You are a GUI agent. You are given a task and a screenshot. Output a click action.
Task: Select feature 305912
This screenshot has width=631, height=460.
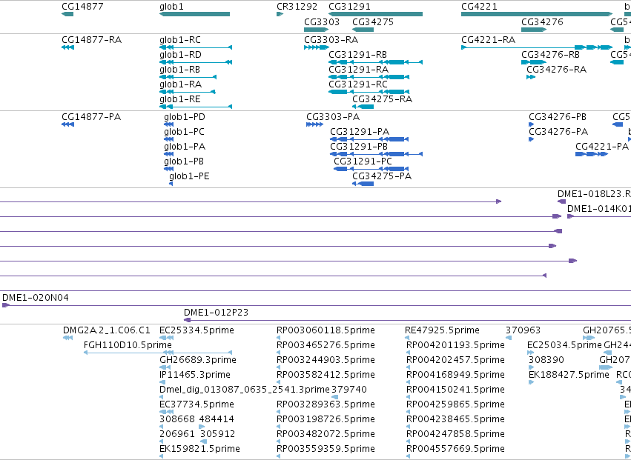204,441
